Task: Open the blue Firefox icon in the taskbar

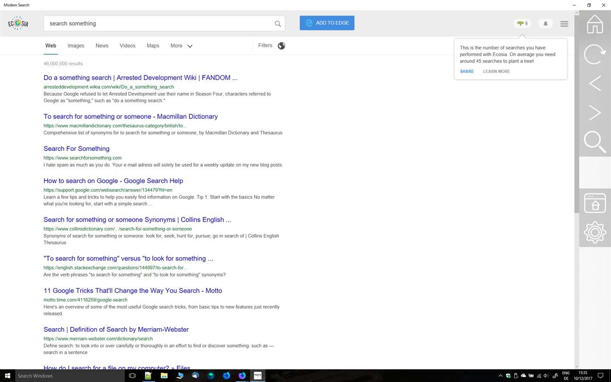Action: [226, 376]
